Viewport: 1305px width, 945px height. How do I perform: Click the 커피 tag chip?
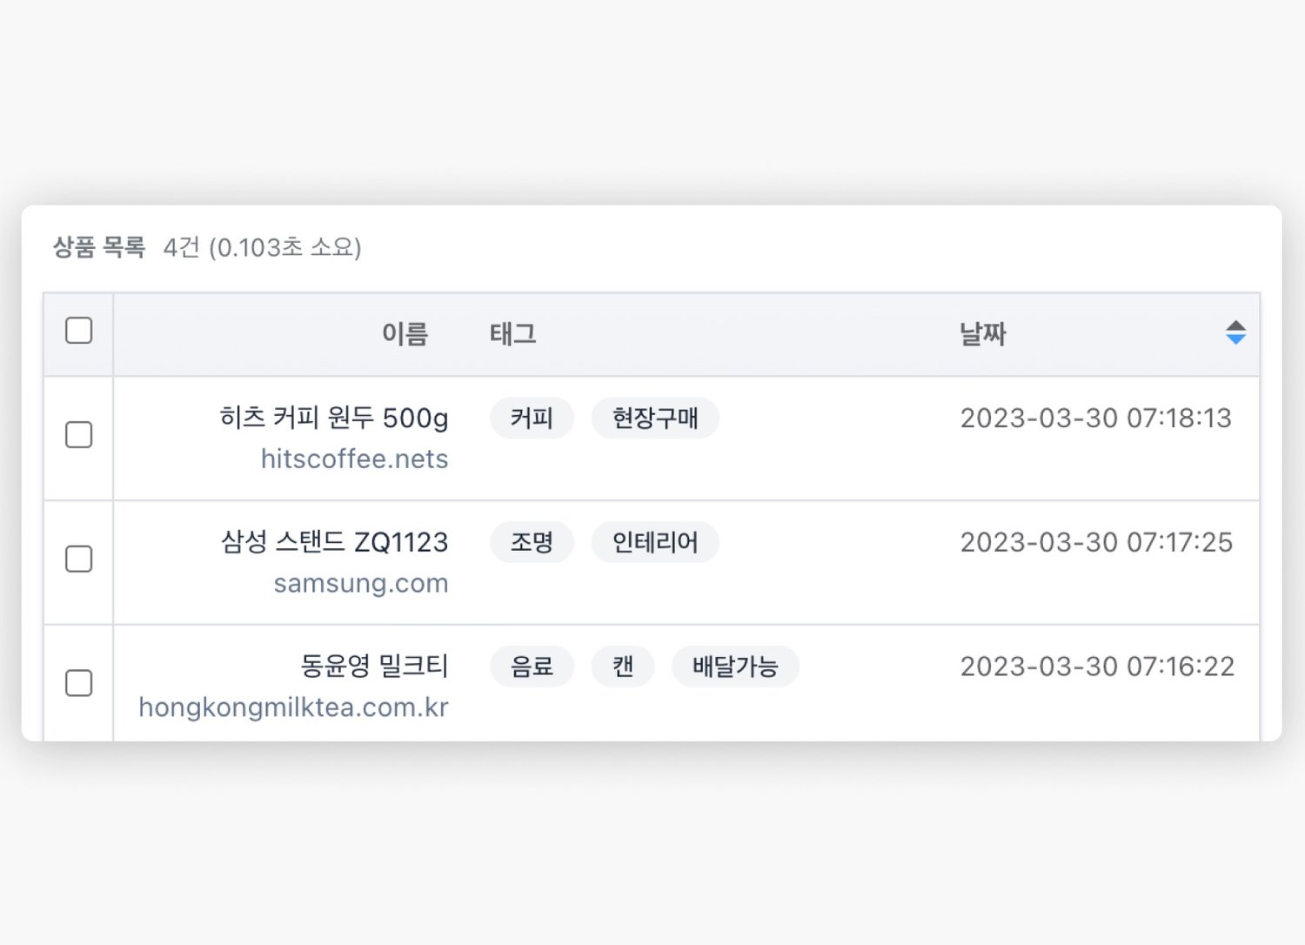click(x=532, y=419)
